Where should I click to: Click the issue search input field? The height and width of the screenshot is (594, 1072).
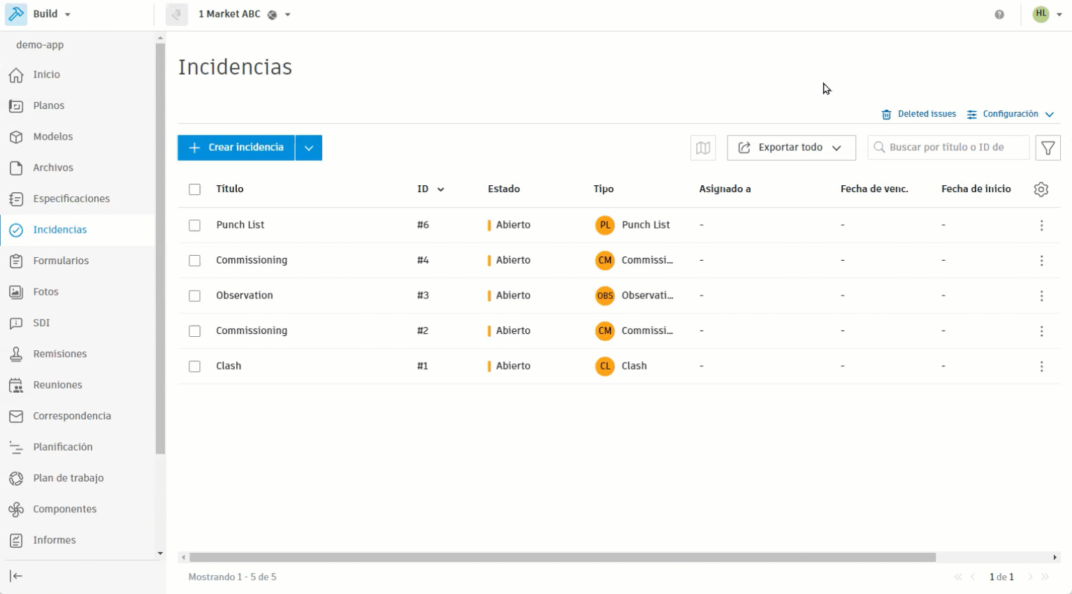click(x=948, y=147)
